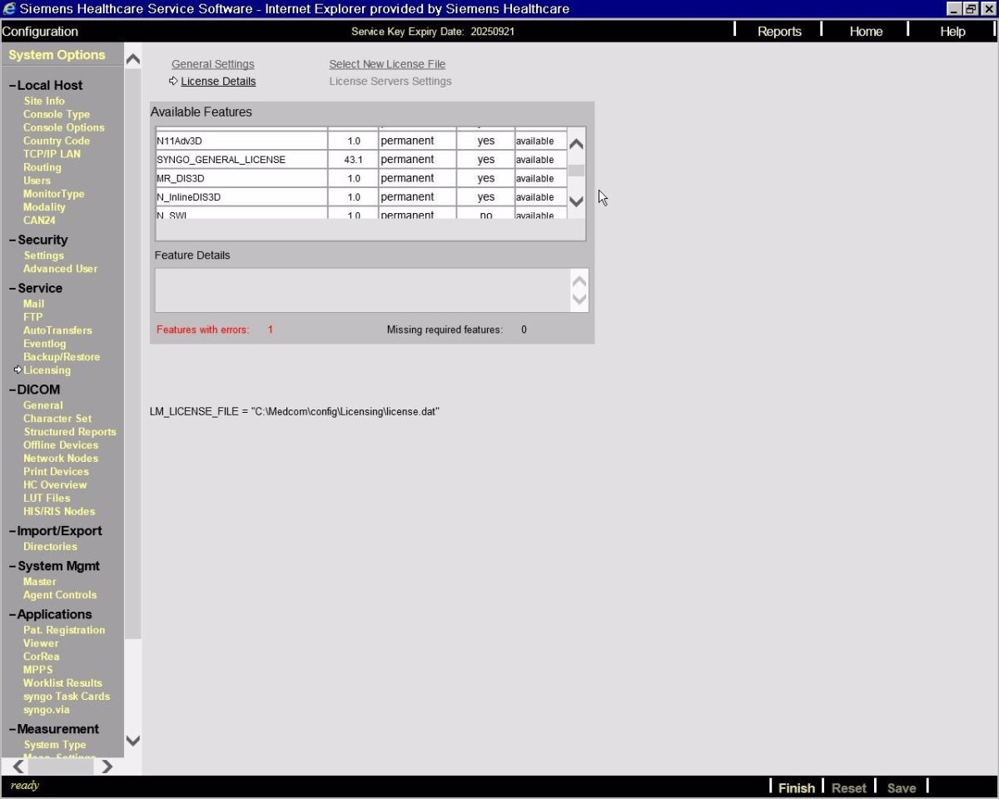Open AutoTransfers settings

point(57,330)
